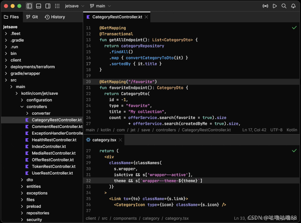
Task: Open HealthRestController.kt file name
Action: (x=54, y=140)
